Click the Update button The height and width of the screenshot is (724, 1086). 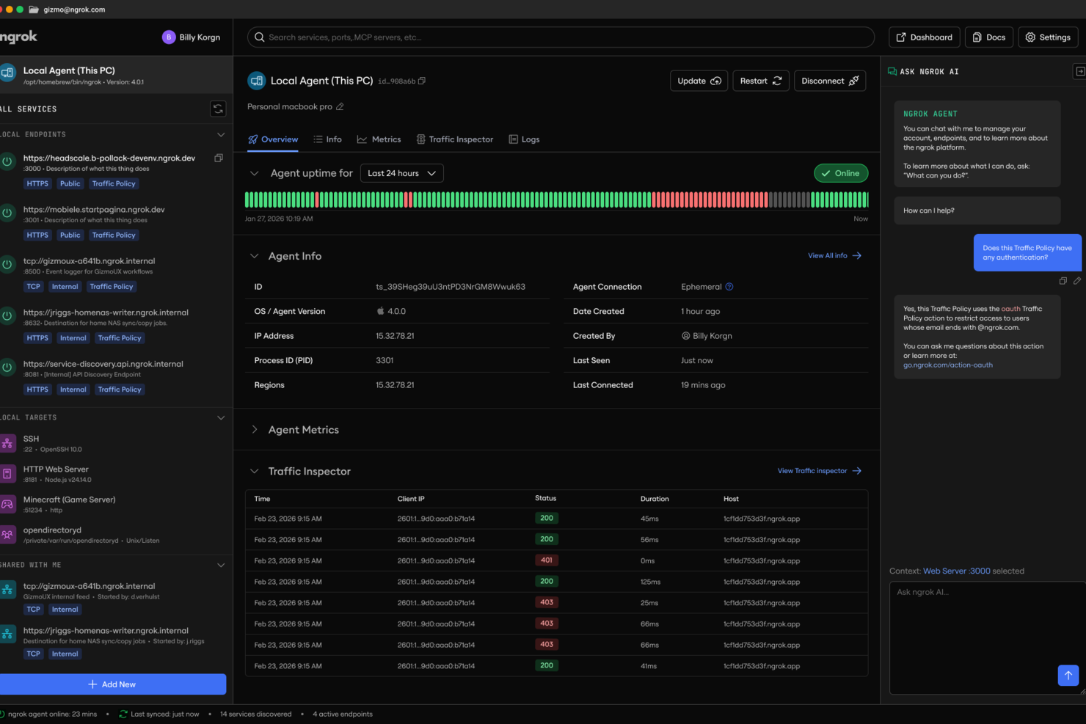pos(699,81)
